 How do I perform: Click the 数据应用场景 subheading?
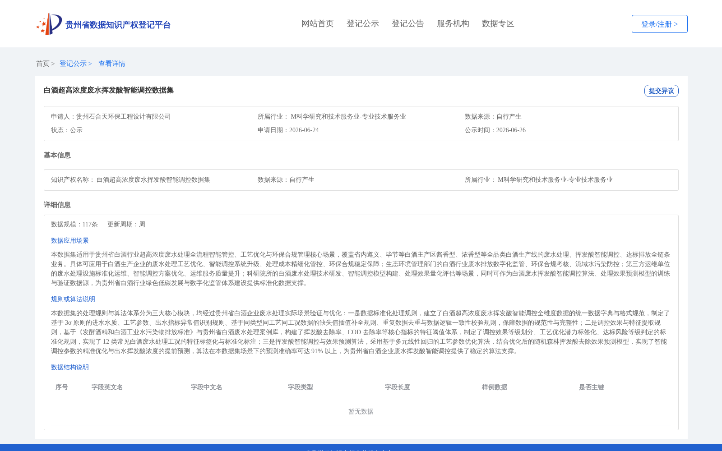(70, 240)
